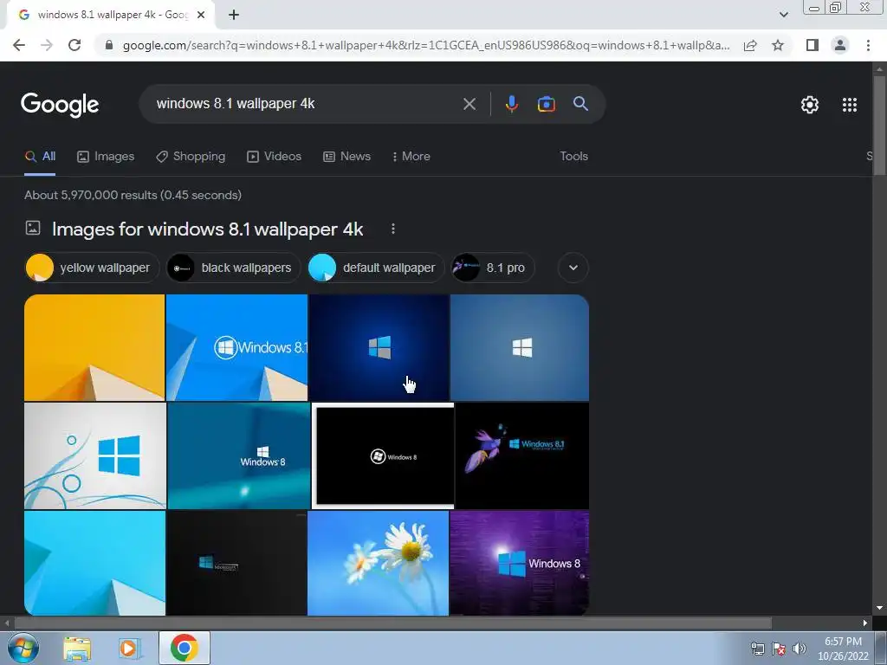Open the black Windows 8 circle logo thumbnail
Screen dimensions: 887x665
pos(383,455)
